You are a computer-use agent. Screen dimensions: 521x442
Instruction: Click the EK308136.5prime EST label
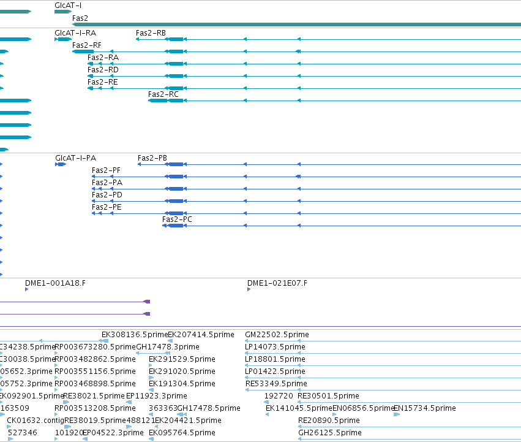coord(135,335)
